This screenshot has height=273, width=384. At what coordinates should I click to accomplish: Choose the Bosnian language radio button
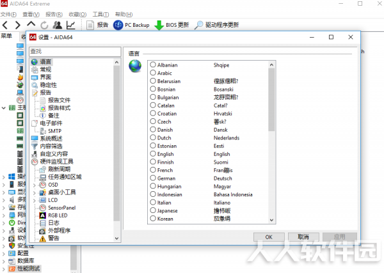[x=153, y=89]
